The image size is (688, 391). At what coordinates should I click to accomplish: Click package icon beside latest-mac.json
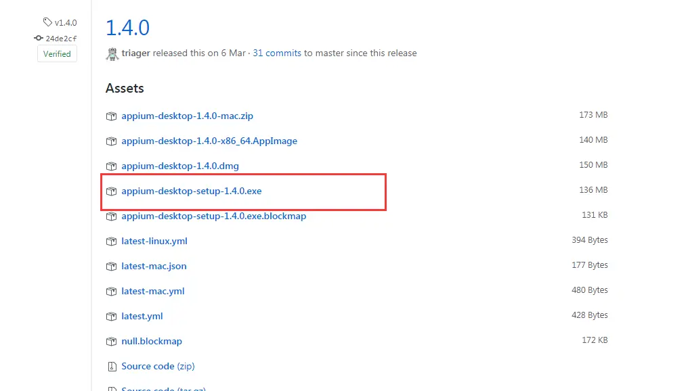pos(112,266)
